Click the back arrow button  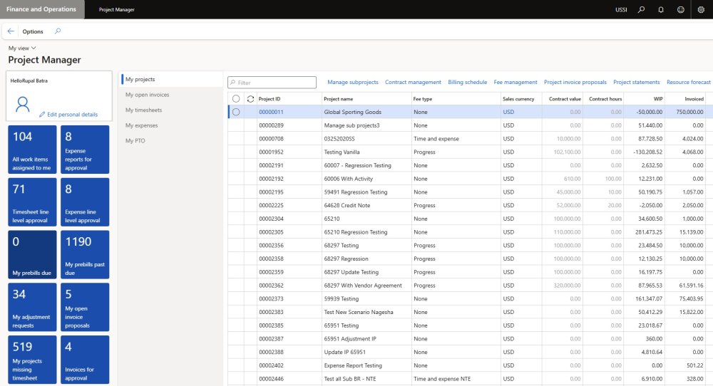[x=11, y=31]
